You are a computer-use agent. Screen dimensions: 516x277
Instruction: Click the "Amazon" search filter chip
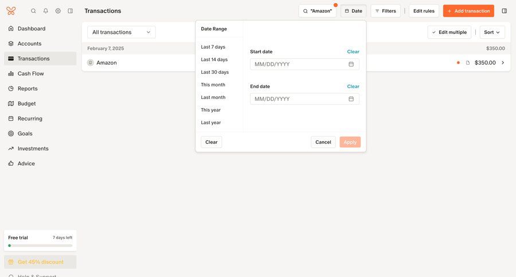click(317, 11)
